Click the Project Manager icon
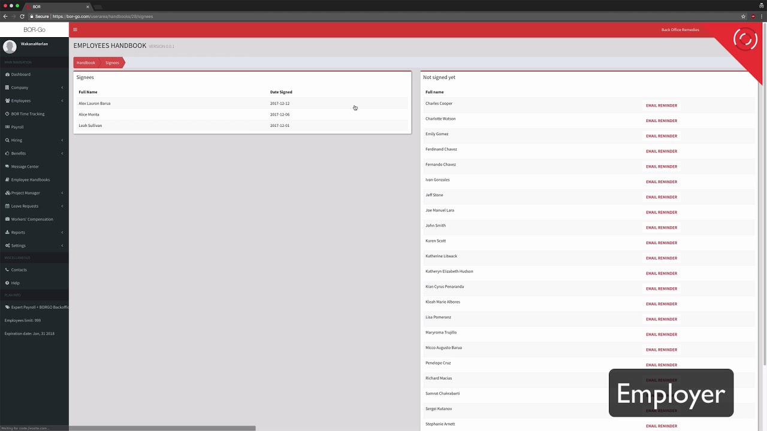Image resolution: width=767 pixels, height=431 pixels. 7,193
